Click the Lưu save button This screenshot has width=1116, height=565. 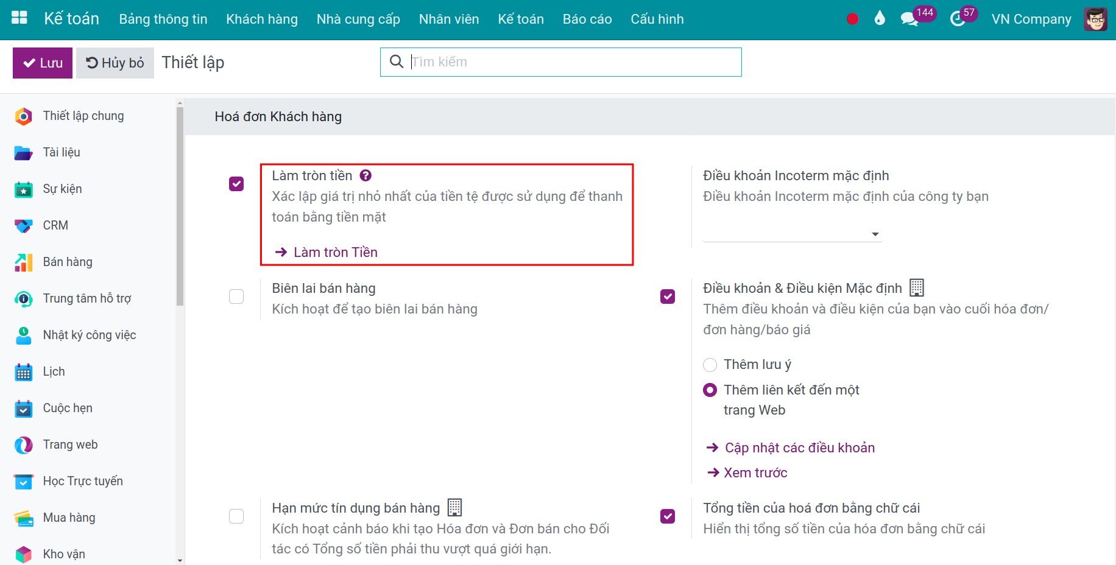[43, 63]
